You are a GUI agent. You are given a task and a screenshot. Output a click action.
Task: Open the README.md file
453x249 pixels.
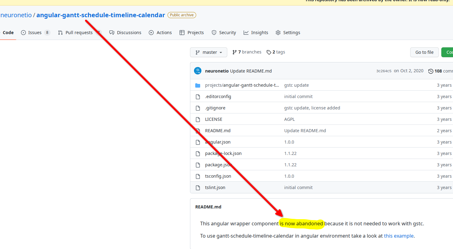pos(218,130)
